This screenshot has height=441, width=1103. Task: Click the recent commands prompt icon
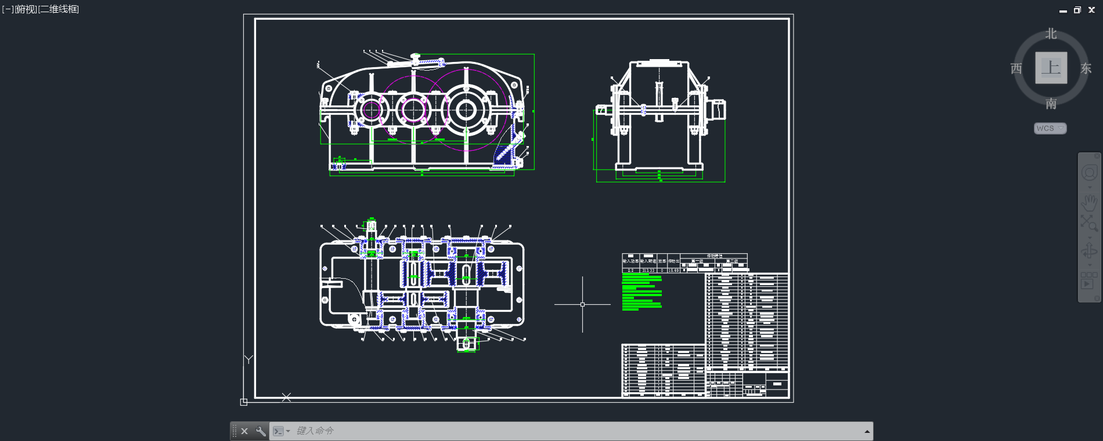pyautogui.click(x=279, y=431)
